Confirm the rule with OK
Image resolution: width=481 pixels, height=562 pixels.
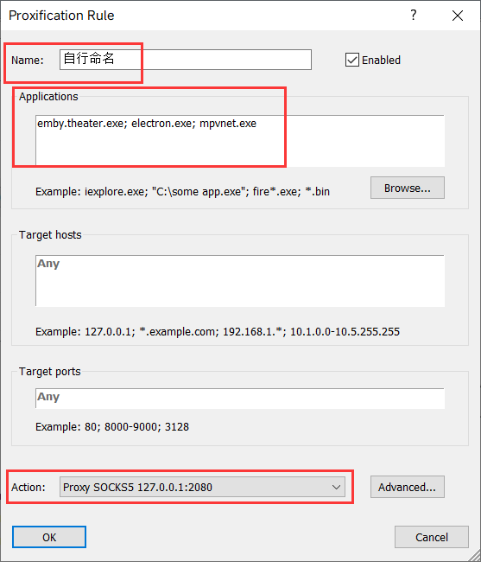click(49, 537)
